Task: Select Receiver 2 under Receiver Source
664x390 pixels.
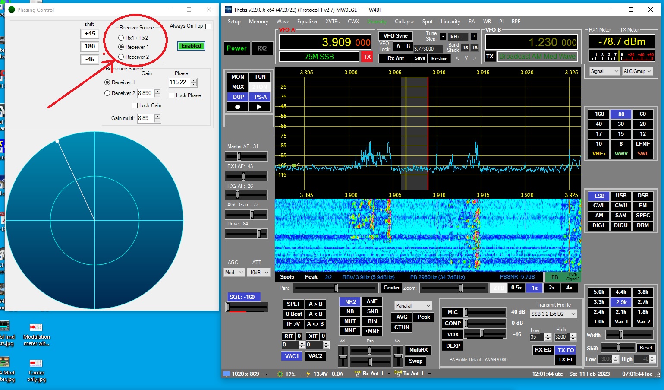Action: point(121,57)
